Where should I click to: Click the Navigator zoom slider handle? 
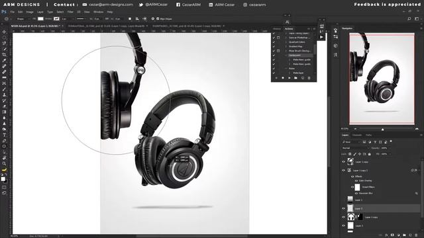pyautogui.click(x=383, y=130)
